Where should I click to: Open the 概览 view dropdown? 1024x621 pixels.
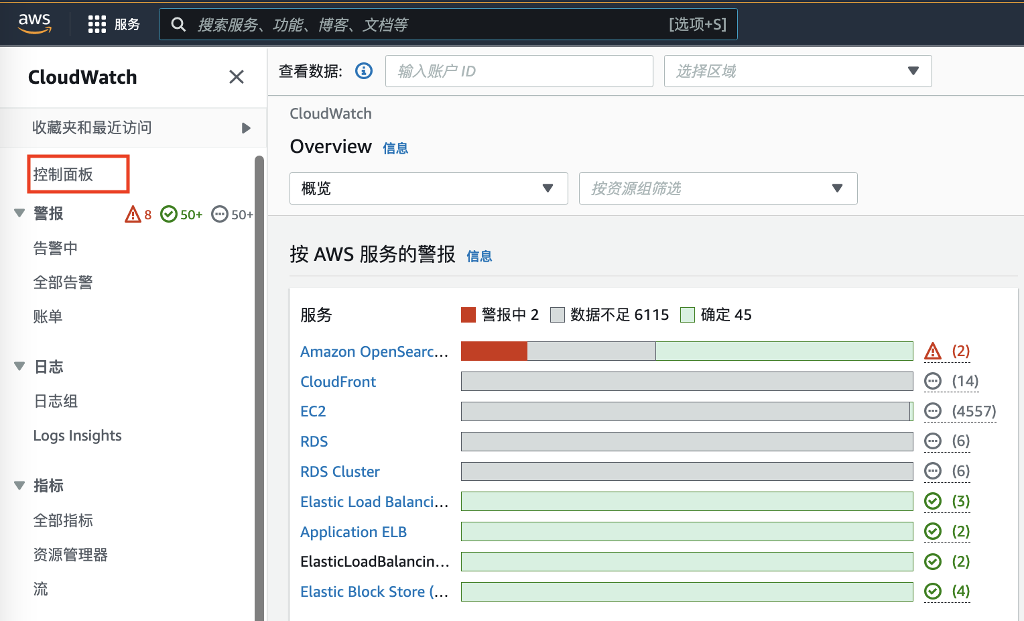[x=428, y=188]
